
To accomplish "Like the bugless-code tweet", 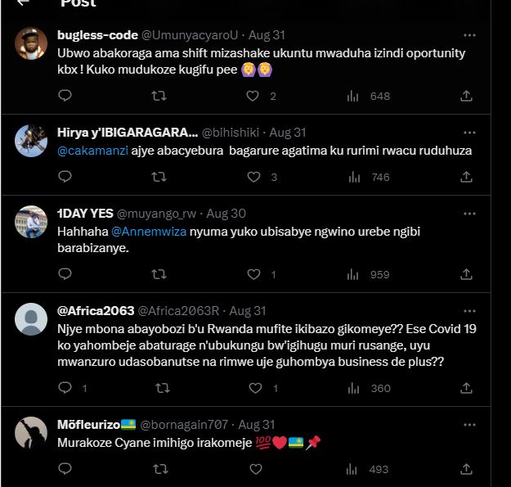I will pyautogui.click(x=253, y=96).
